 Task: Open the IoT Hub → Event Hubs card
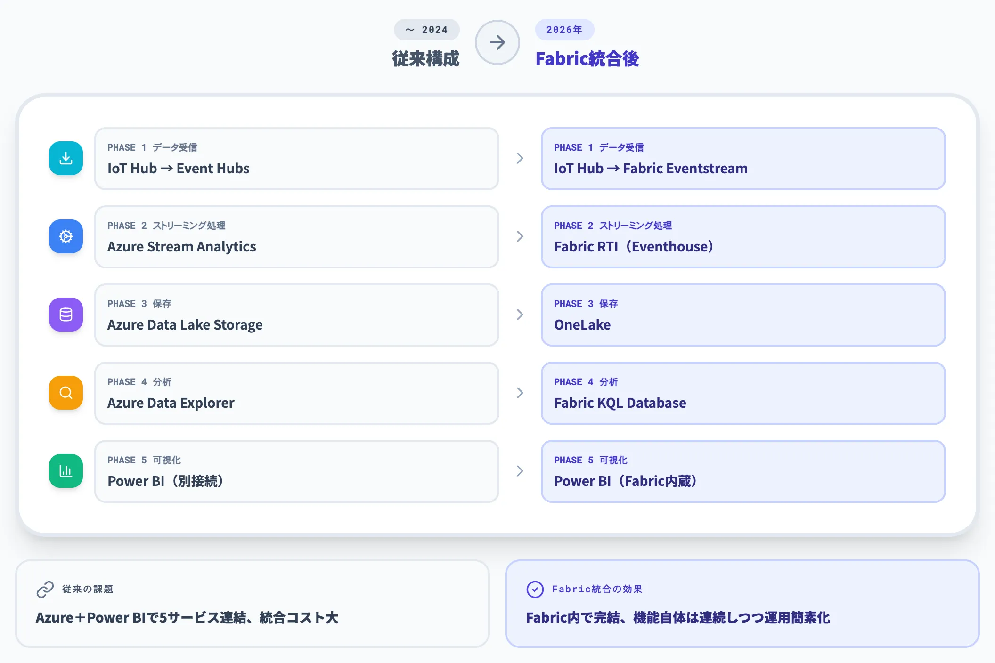[297, 159]
